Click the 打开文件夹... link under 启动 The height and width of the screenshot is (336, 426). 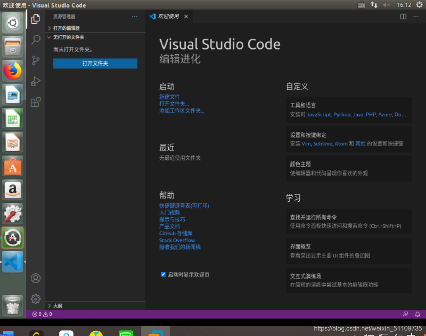coord(174,103)
